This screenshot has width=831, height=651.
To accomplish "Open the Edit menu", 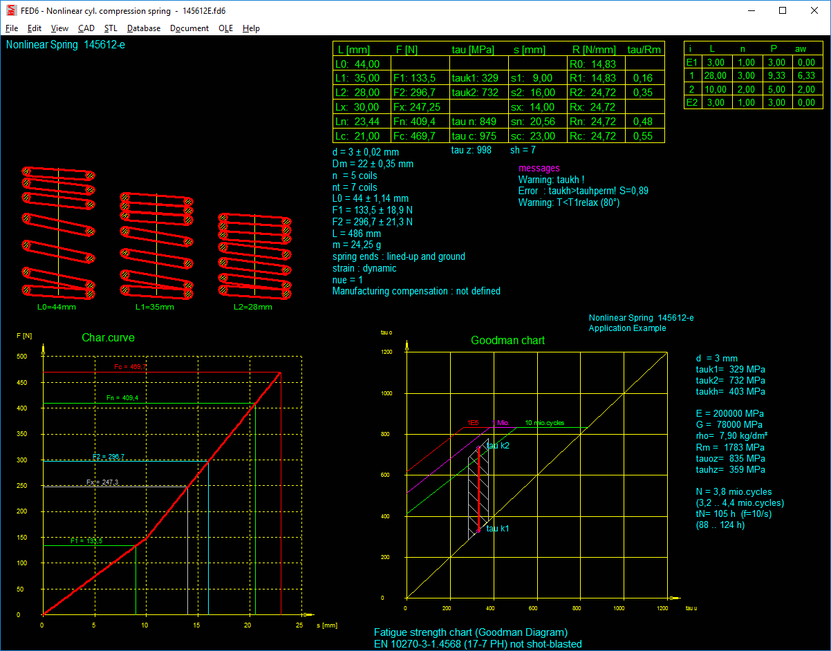I will [35, 28].
